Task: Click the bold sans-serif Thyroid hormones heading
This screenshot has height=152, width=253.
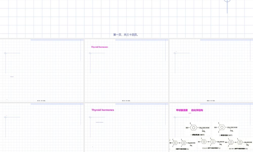Action: pyautogui.click(x=103, y=110)
